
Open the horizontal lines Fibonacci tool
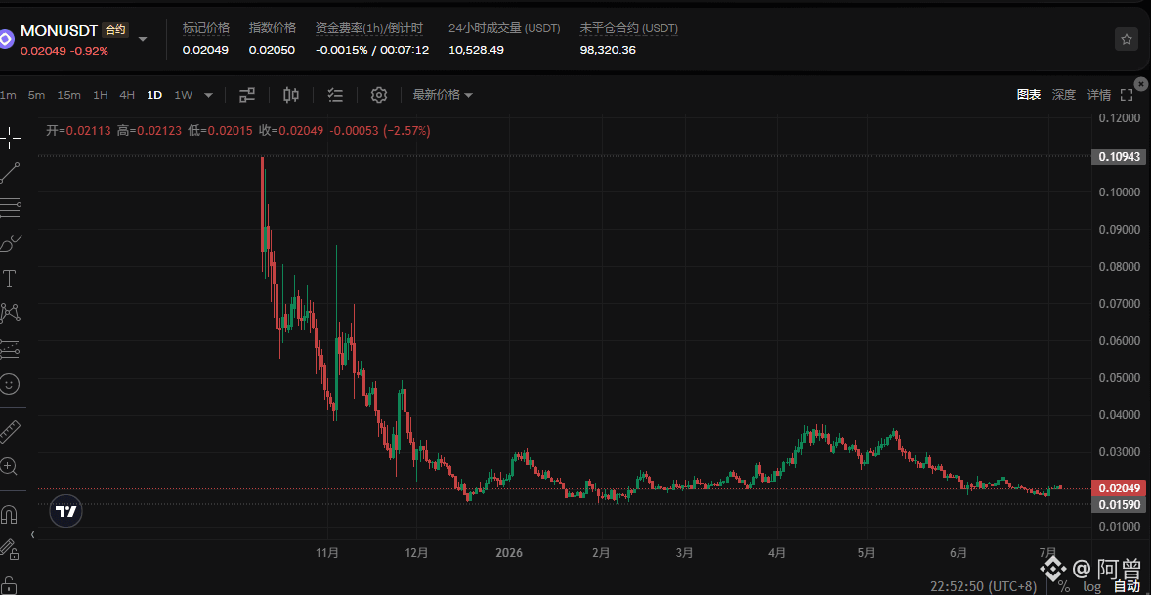pos(10,208)
